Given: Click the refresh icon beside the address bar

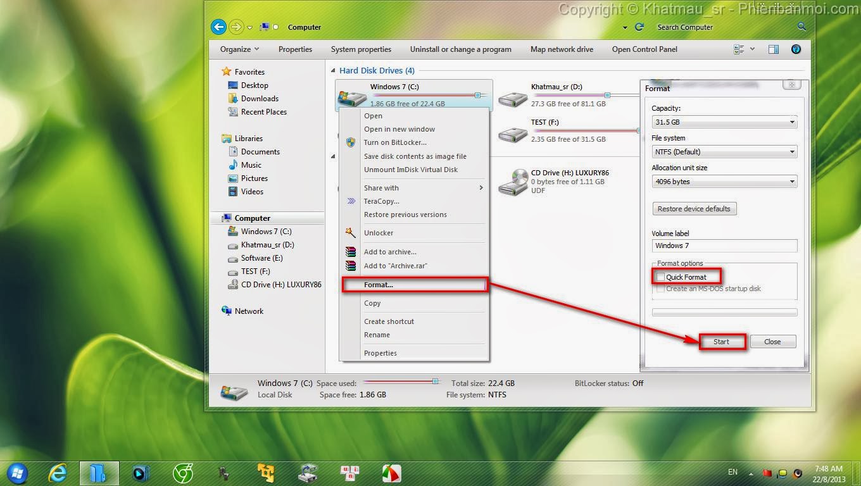Looking at the screenshot, I should (x=639, y=27).
